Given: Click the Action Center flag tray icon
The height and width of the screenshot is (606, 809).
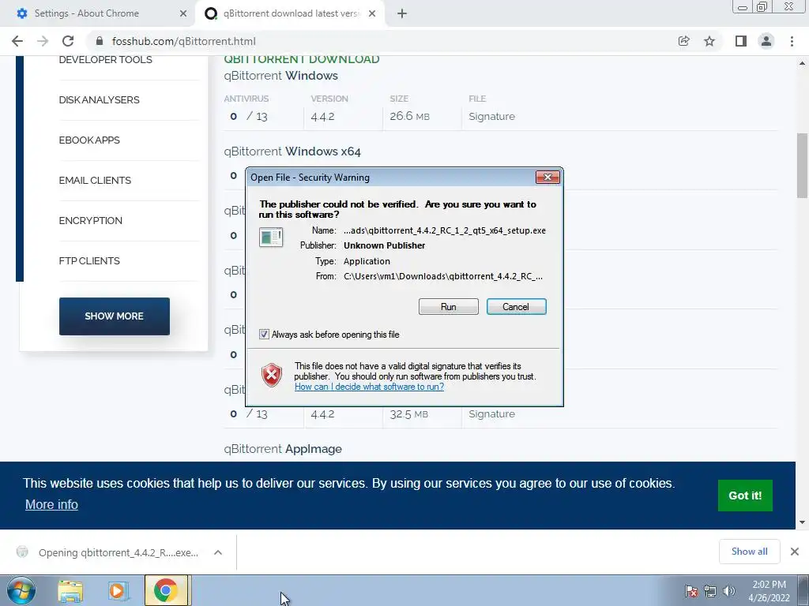Looking at the screenshot, I should pyautogui.click(x=691, y=591).
